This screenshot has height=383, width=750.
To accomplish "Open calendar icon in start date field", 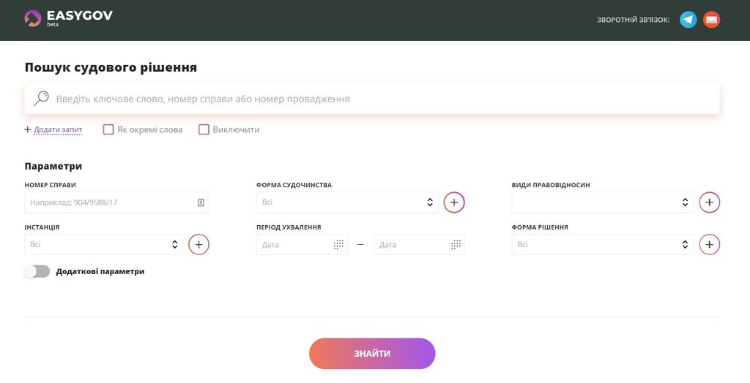I will (338, 245).
